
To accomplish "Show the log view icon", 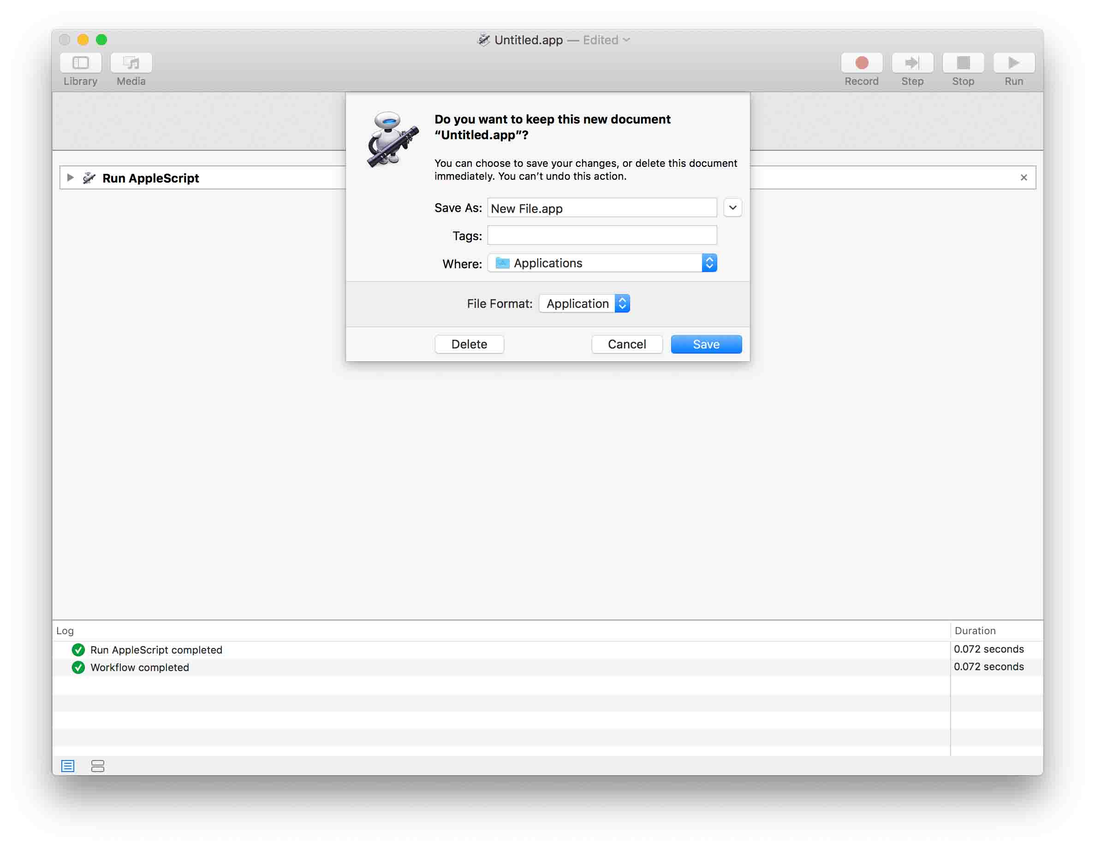I will 68,766.
